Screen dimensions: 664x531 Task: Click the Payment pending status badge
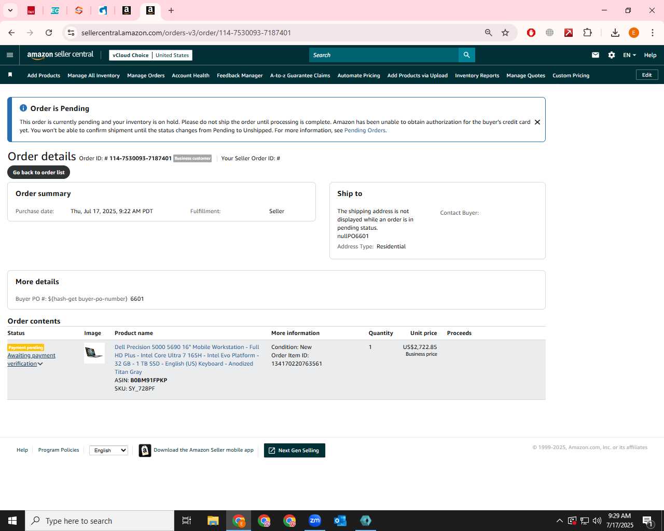(26, 347)
